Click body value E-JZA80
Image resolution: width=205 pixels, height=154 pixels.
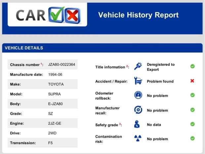pos(56,104)
